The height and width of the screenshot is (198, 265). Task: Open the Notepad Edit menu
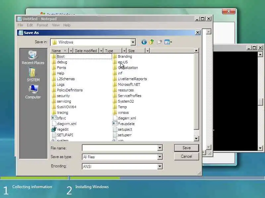click(30, 25)
